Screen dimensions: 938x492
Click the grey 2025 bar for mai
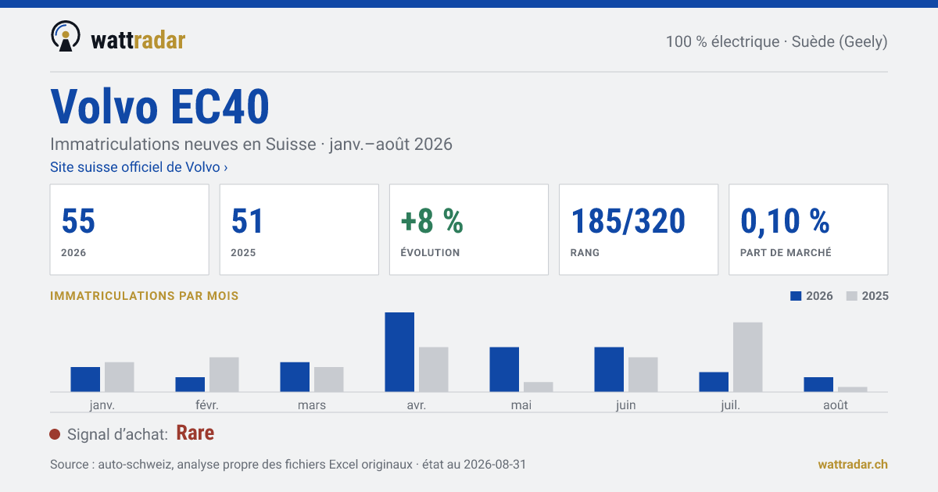coord(539,387)
